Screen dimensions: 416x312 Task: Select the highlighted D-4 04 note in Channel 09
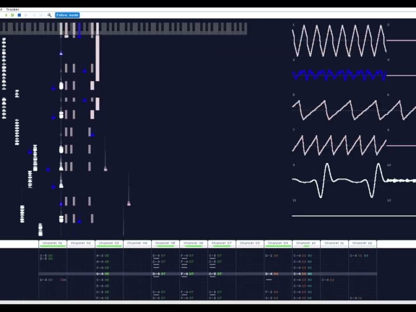tap(271, 274)
